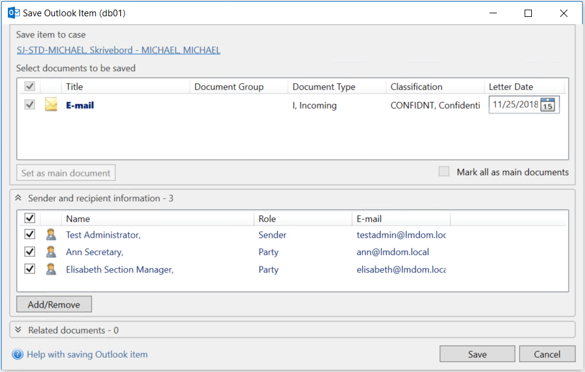This screenshot has width=585, height=372.
Task: Click the Letter Date input field
Action: click(515, 105)
